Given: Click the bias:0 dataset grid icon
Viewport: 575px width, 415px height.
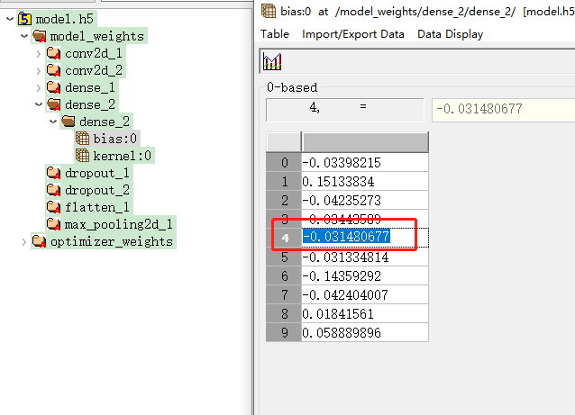Looking at the screenshot, I should tap(83, 139).
